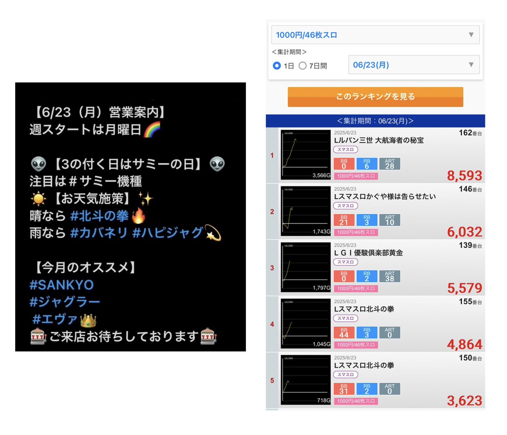
Task: Click スマスロ tag on 150番台 row
Action: coord(346,375)
